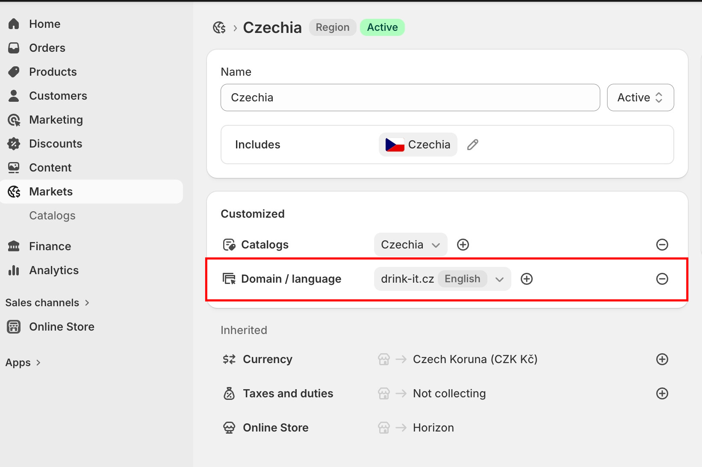
Task: Click the Markets globe breadcrumb icon
Action: [219, 28]
